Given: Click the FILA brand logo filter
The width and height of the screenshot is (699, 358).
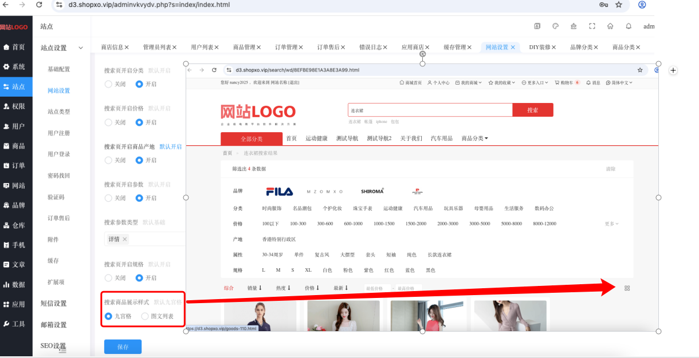Looking at the screenshot, I should [x=280, y=192].
